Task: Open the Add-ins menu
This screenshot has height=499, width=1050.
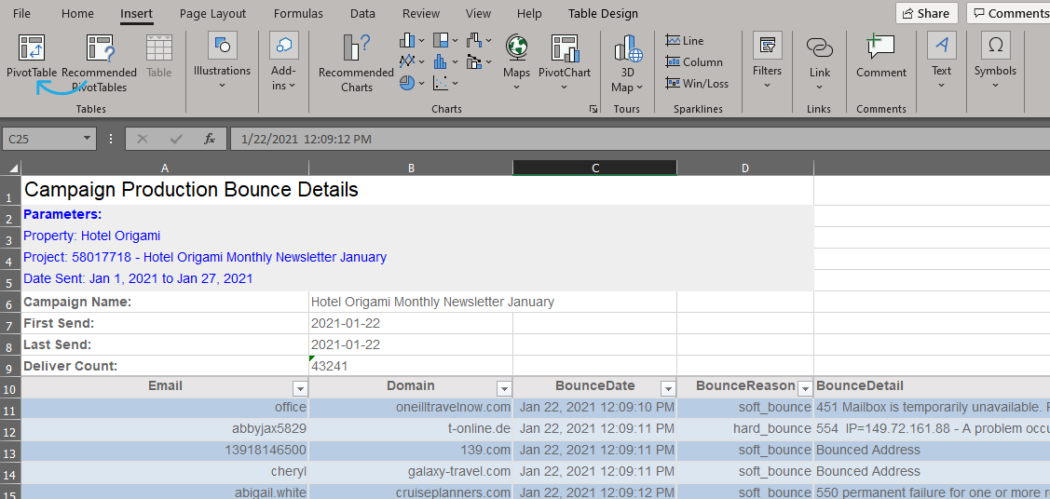Action: click(283, 62)
